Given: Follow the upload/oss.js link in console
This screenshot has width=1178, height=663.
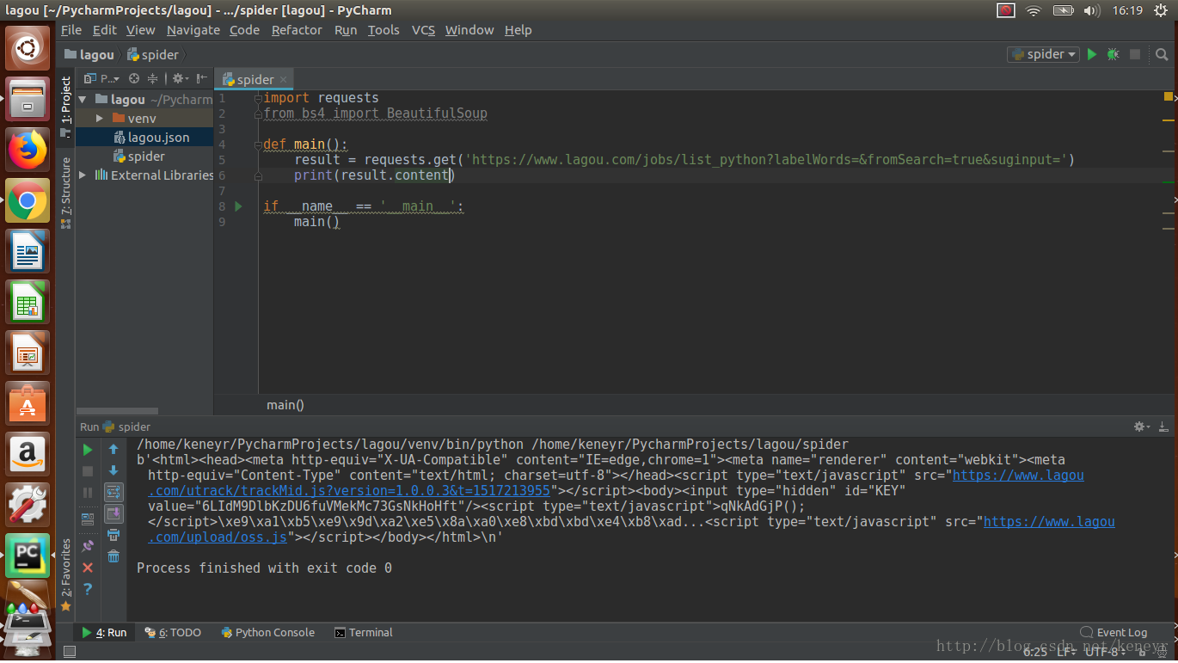Looking at the screenshot, I should click(x=631, y=529).
